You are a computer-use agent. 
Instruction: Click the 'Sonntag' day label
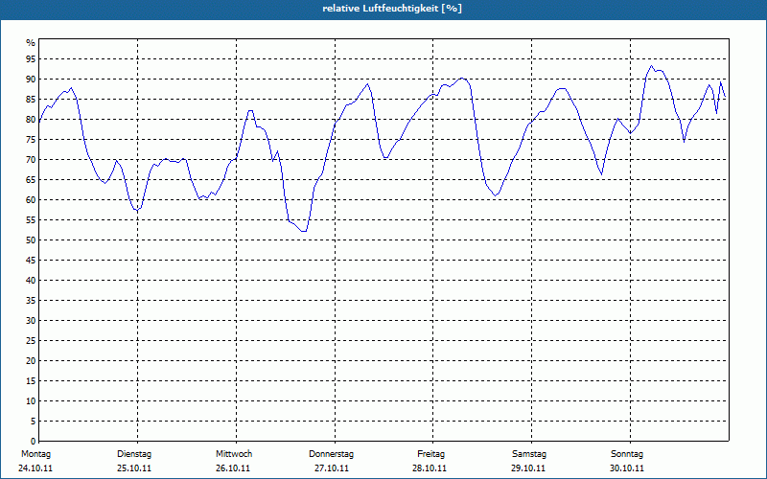(x=627, y=454)
